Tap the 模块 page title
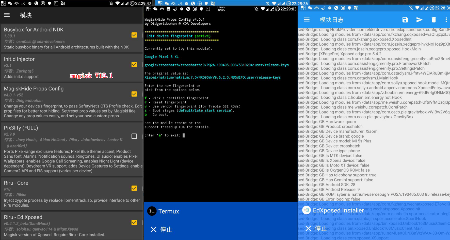450x240 pixels. pyautogui.click(x=25, y=15)
